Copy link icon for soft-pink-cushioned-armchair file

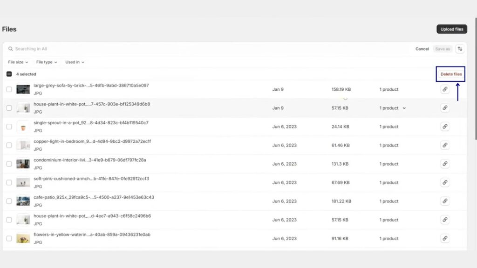[445, 182]
